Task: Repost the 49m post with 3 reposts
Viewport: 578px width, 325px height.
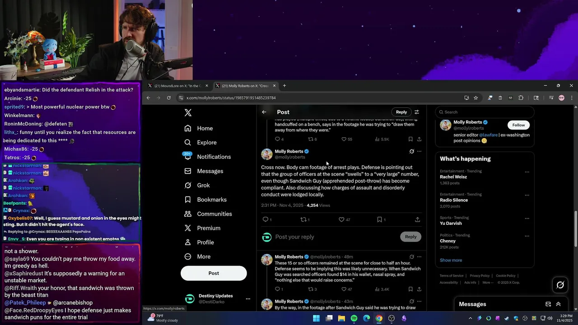Action: tap(311, 289)
